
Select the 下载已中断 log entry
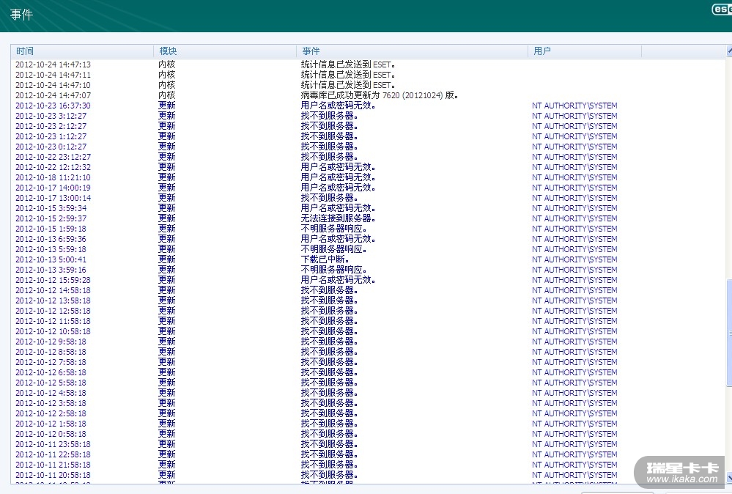324,259
